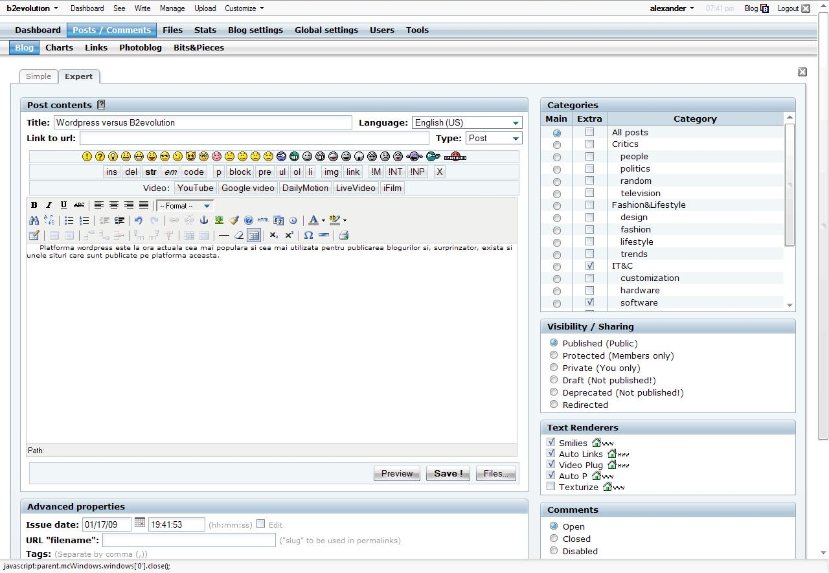Viewport: 829px width, 573px height.
Task: Insert an image with the tree icon
Action: click(x=220, y=220)
